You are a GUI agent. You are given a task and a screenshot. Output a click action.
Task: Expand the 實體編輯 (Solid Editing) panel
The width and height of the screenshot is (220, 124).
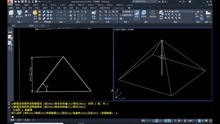(48, 22)
